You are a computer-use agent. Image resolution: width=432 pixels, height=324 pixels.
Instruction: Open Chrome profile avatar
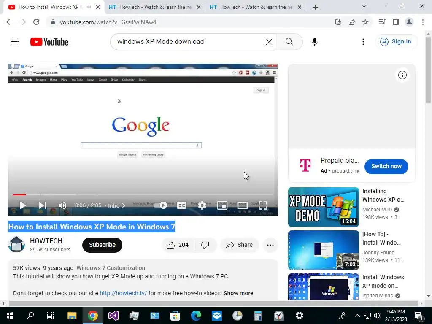409,22
